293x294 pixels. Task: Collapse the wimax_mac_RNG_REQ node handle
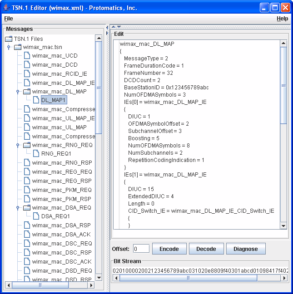18,145
